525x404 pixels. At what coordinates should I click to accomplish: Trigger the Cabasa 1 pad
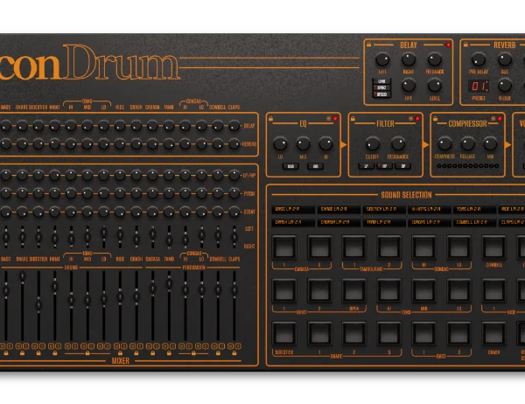pyautogui.click(x=284, y=247)
